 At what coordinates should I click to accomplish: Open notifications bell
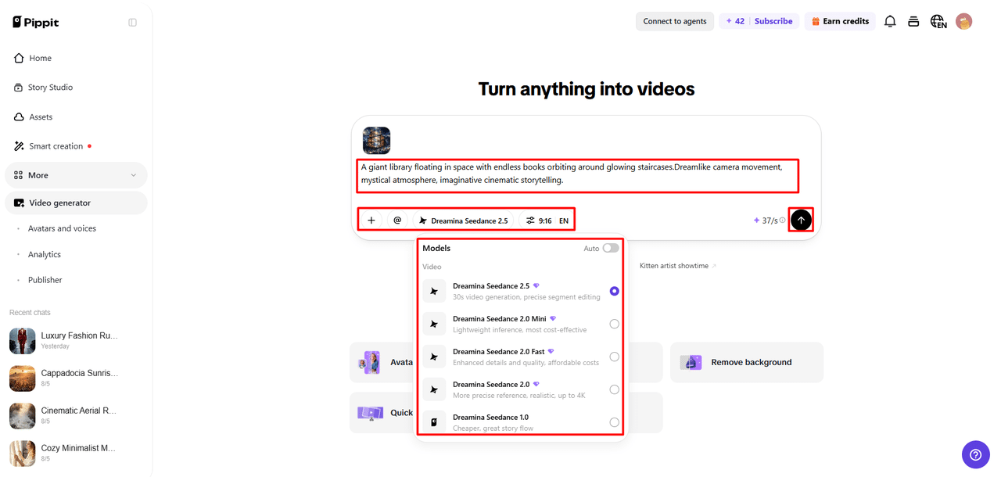pyautogui.click(x=890, y=22)
